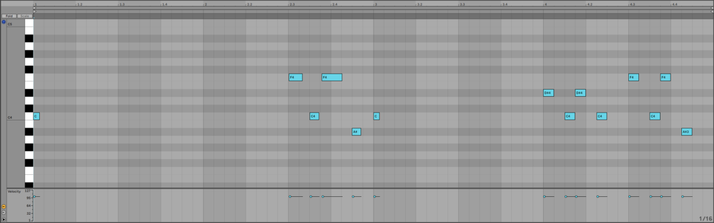Click bar 2 marker in the timeline ruler
Image resolution: width=714 pixels, height=223 pixels.
click(x=206, y=4)
